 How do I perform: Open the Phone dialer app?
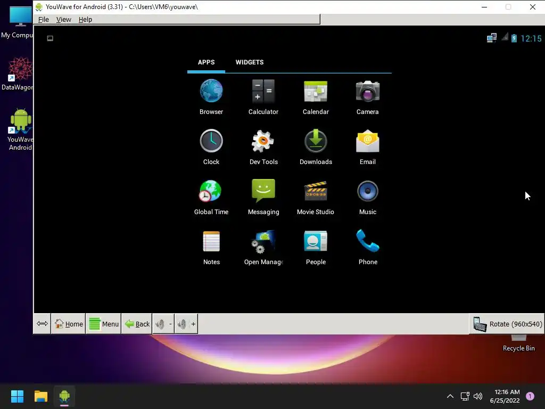[x=368, y=247]
